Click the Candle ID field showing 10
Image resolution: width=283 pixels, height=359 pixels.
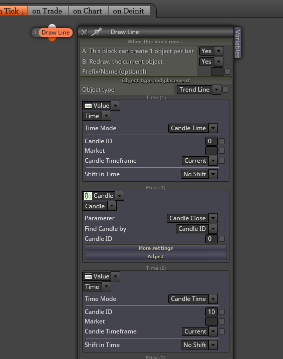(211, 312)
